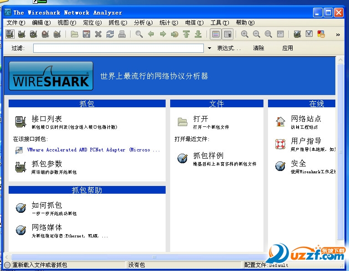
Task: Click the display filter input field
Action: (x=118, y=48)
